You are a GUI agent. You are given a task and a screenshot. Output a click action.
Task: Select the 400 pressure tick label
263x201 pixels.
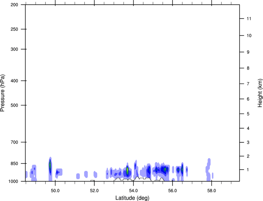14,81
